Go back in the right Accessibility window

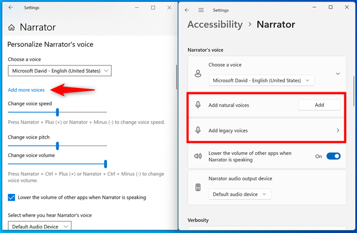click(187, 10)
